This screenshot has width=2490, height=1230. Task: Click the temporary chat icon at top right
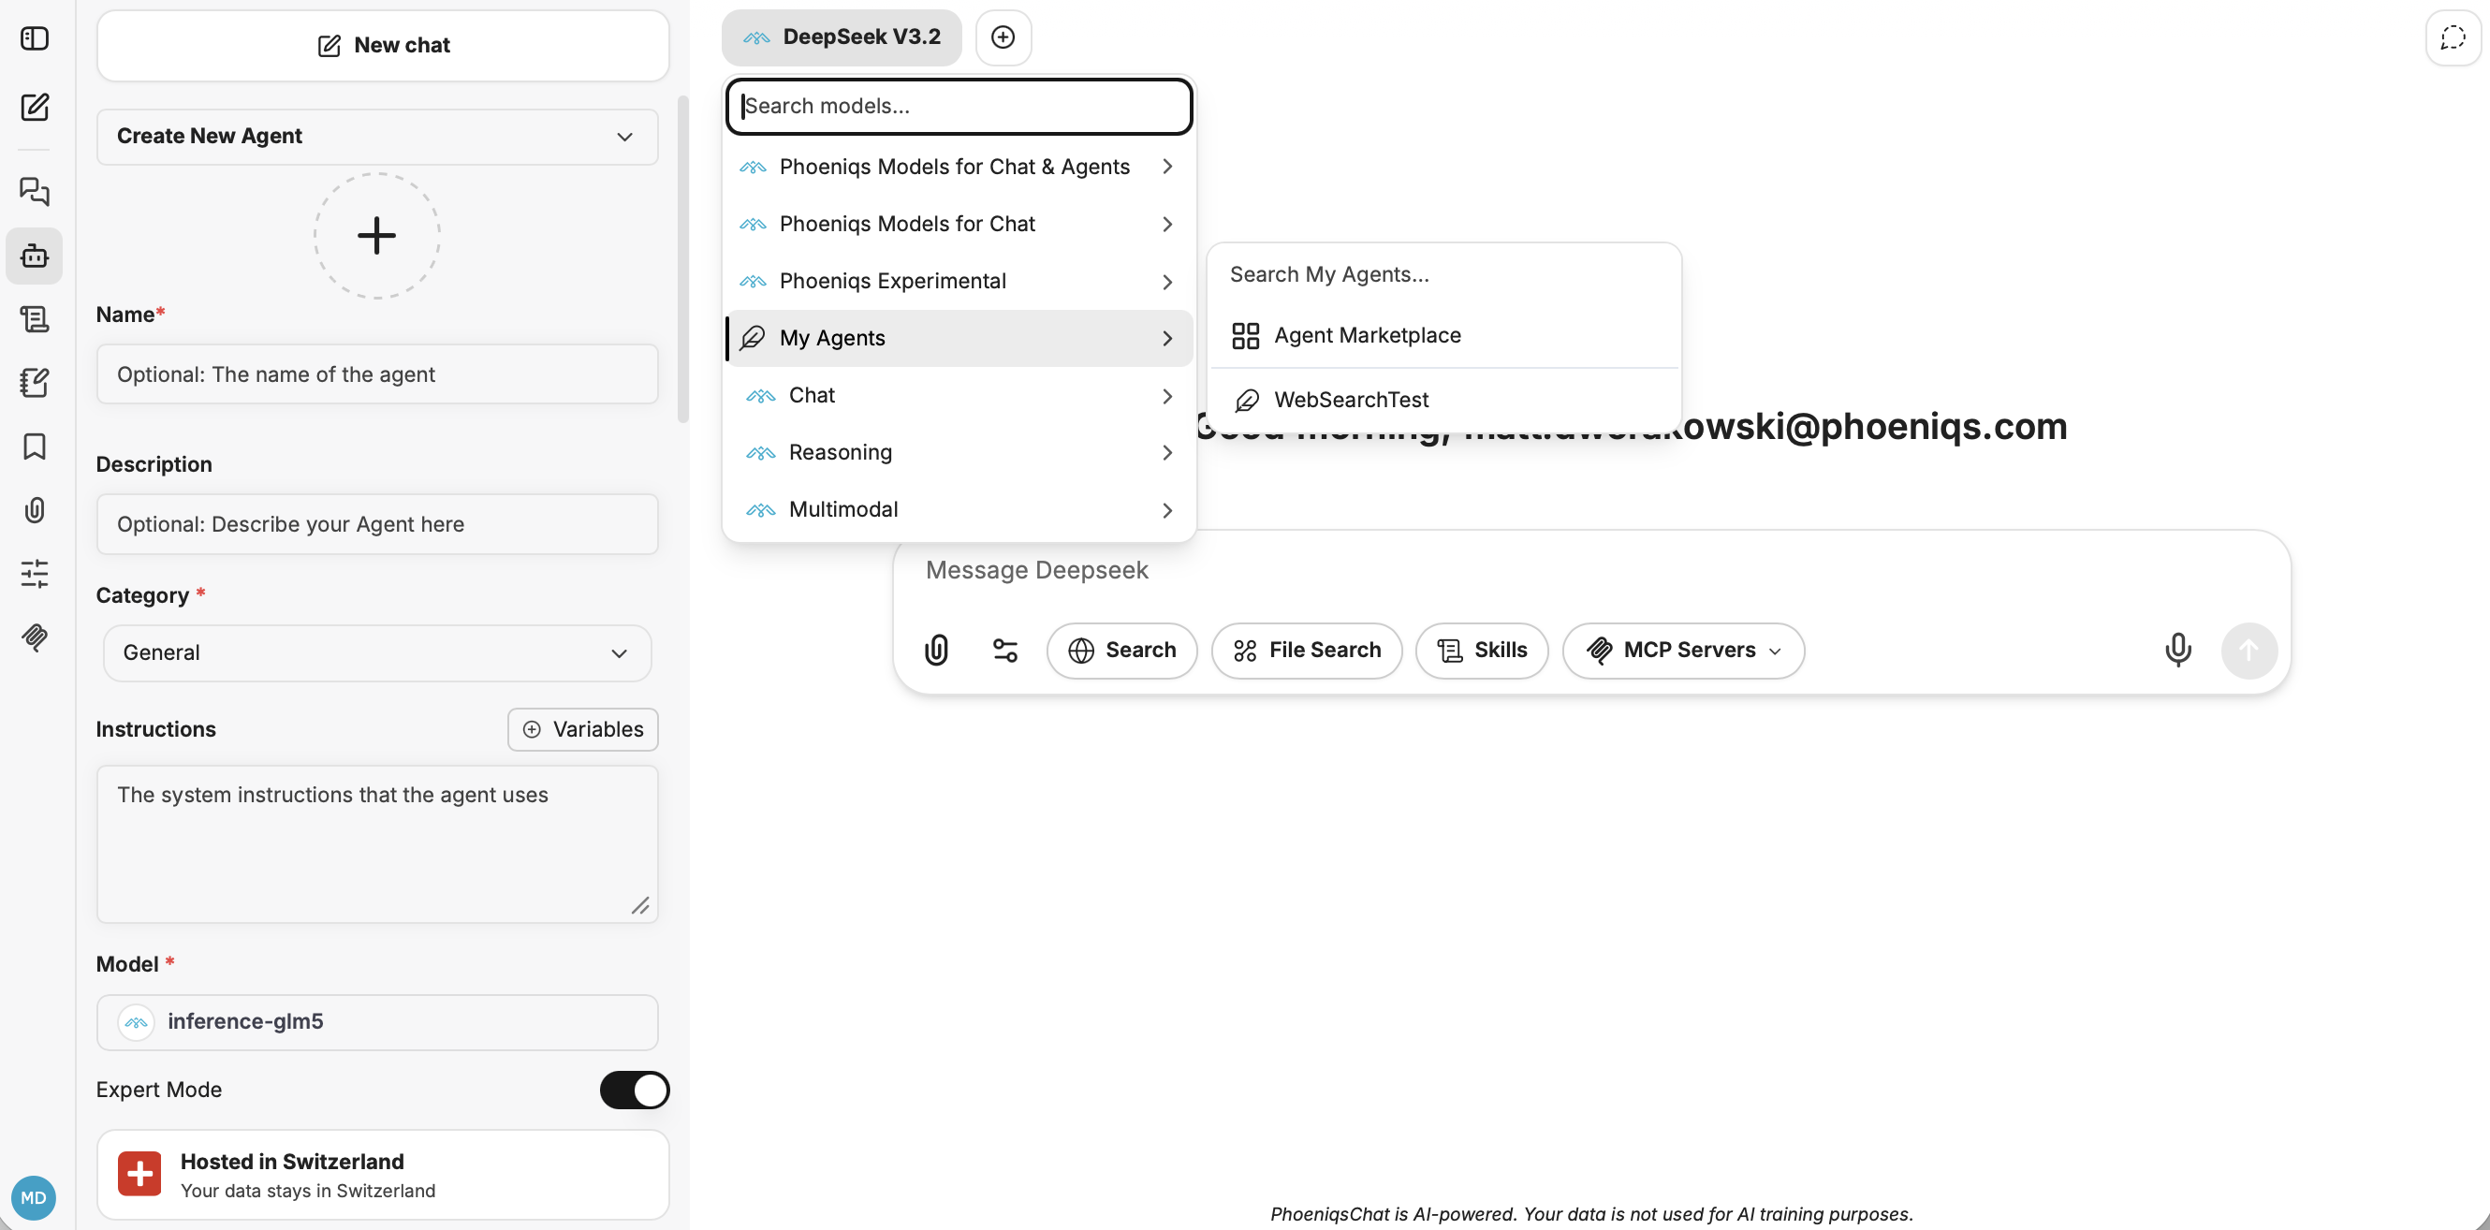click(2453, 37)
